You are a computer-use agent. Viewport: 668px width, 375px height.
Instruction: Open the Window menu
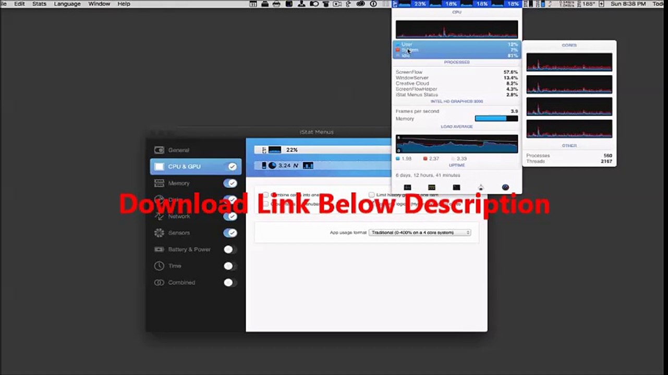point(99,4)
